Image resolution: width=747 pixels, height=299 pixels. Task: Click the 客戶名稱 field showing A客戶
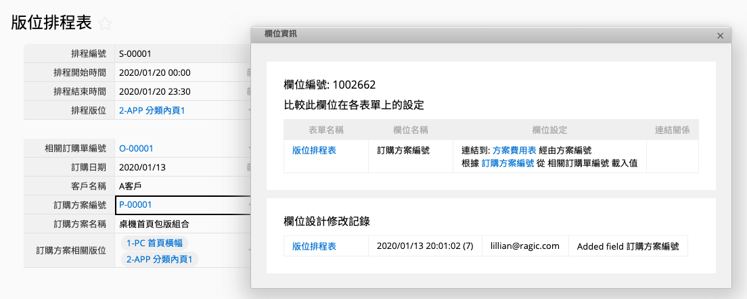tap(131, 186)
